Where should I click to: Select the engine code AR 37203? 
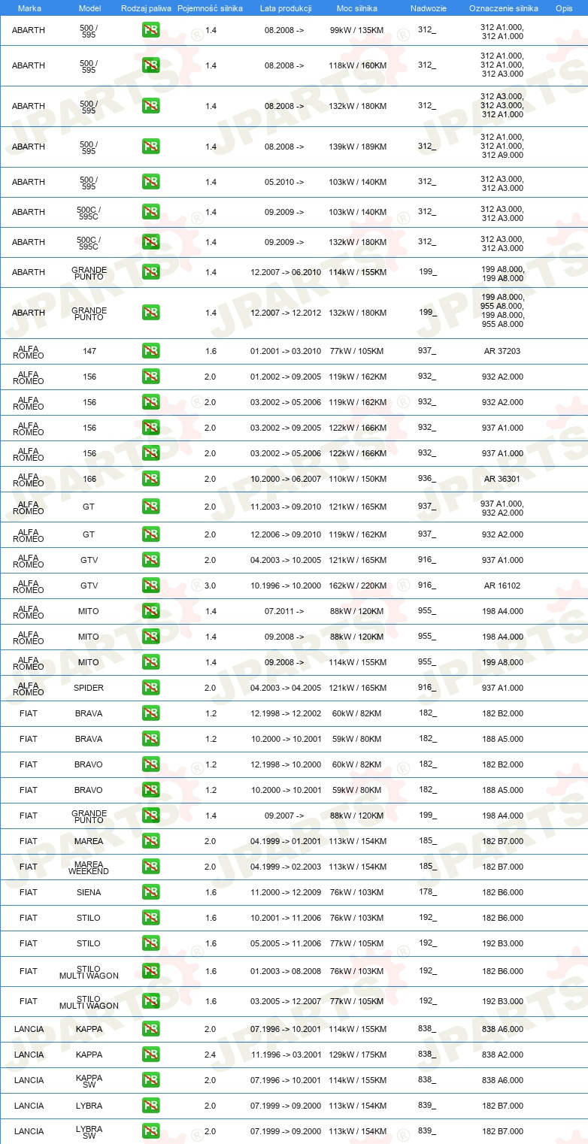[x=502, y=351]
